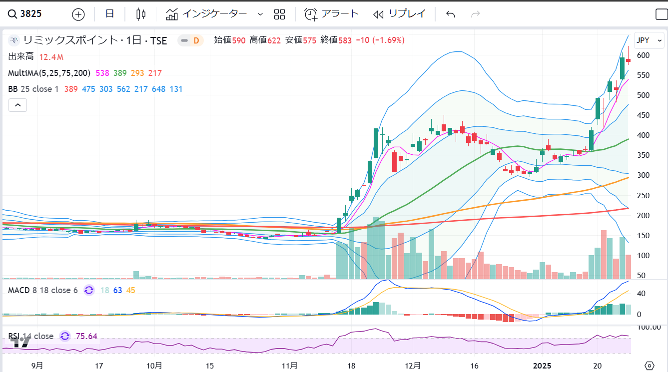This screenshot has width=668, height=372.
Task: Open symbol search for 3825
Action: (x=25, y=14)
